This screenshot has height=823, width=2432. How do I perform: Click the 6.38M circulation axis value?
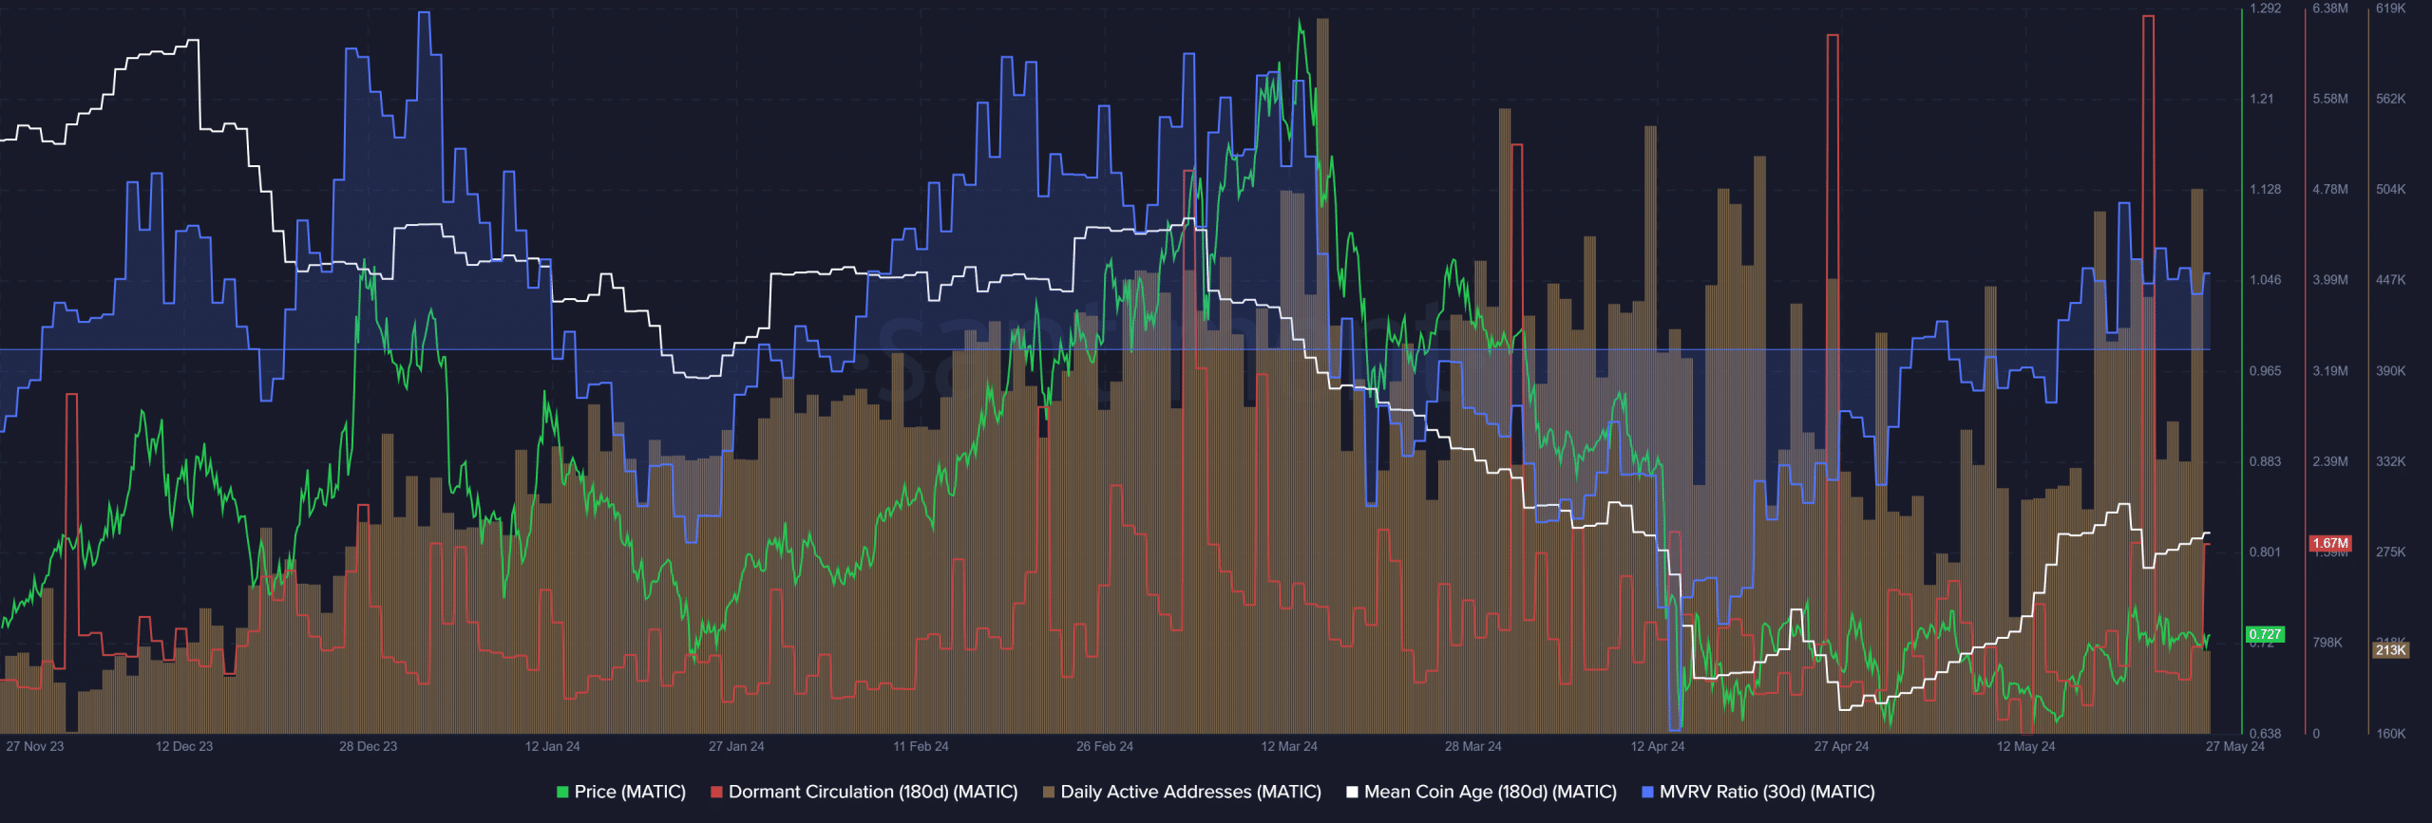pos(2330,9)
